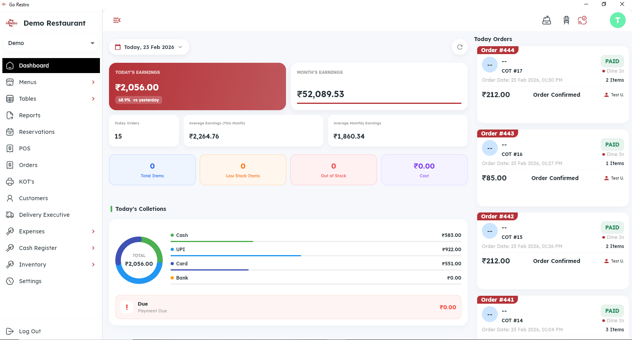Open the live order status icon
Screen dimensions: 632x340
point(582,20)
